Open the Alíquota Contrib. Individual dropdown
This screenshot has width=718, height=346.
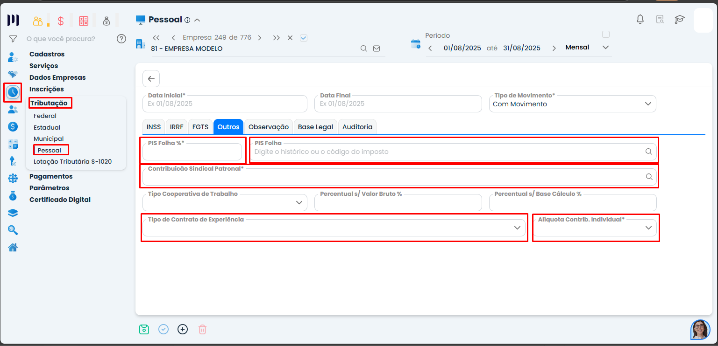click(x=648, y=228)
